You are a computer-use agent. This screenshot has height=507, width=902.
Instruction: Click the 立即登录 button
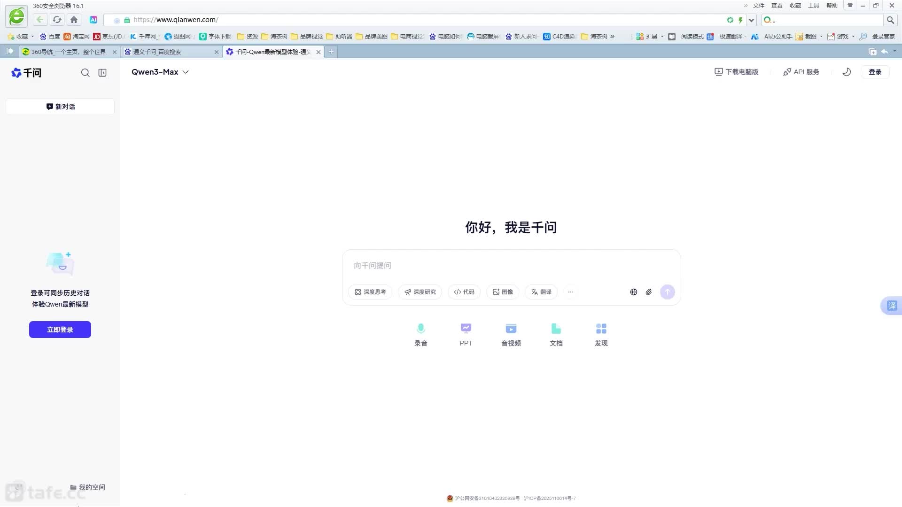pyautogui.click(x=60, y=330)
